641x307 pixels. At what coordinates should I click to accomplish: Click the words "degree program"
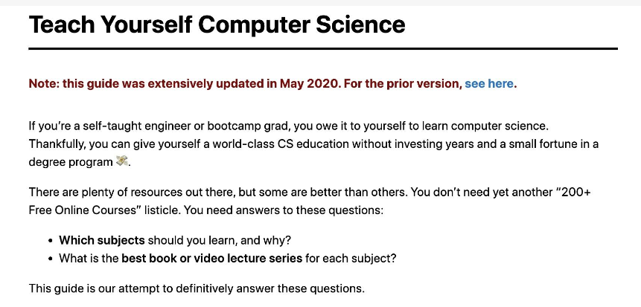(x=71, y=161)
